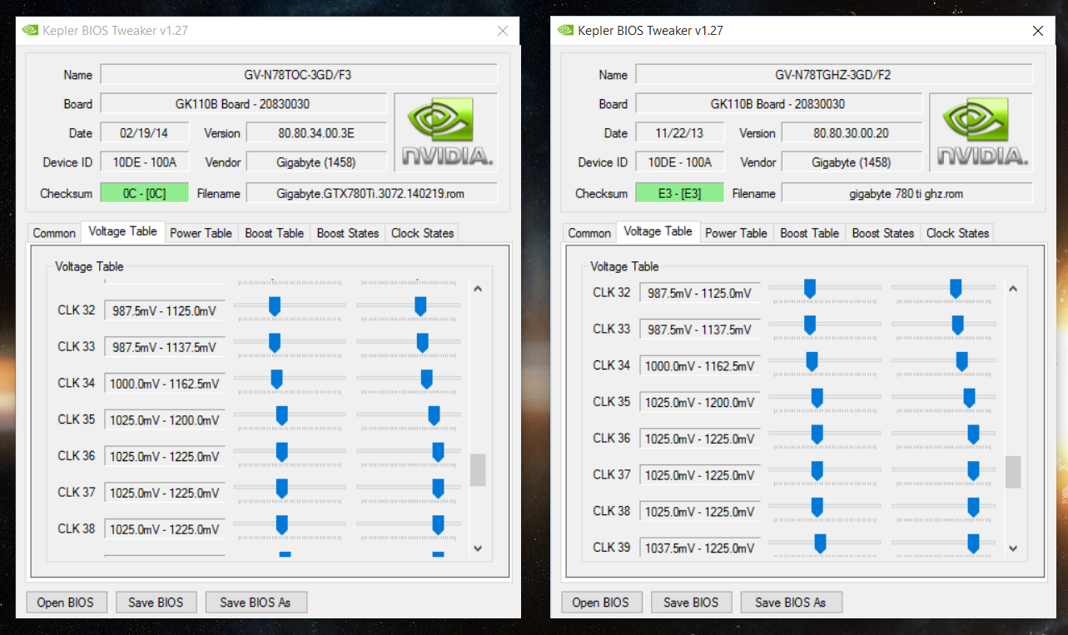The image size is (1068, 635).
Task: Click the Vendor field in the GV-N78TOC window
Action: pos(316,162)
